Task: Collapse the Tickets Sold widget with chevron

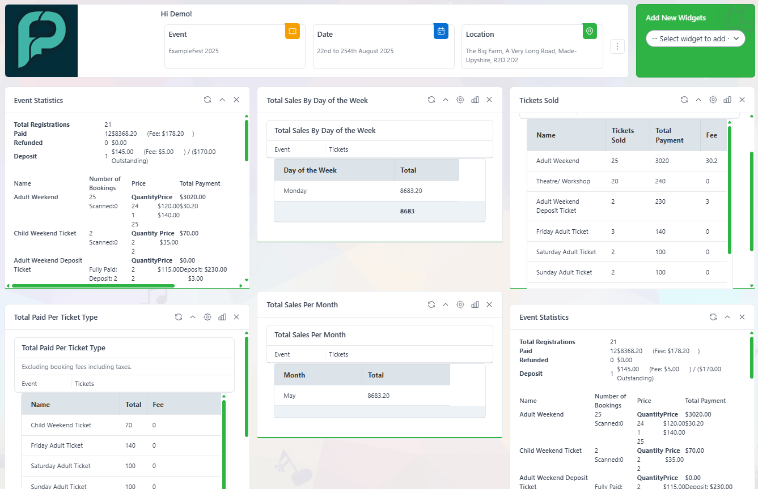Action: (698, 100)
